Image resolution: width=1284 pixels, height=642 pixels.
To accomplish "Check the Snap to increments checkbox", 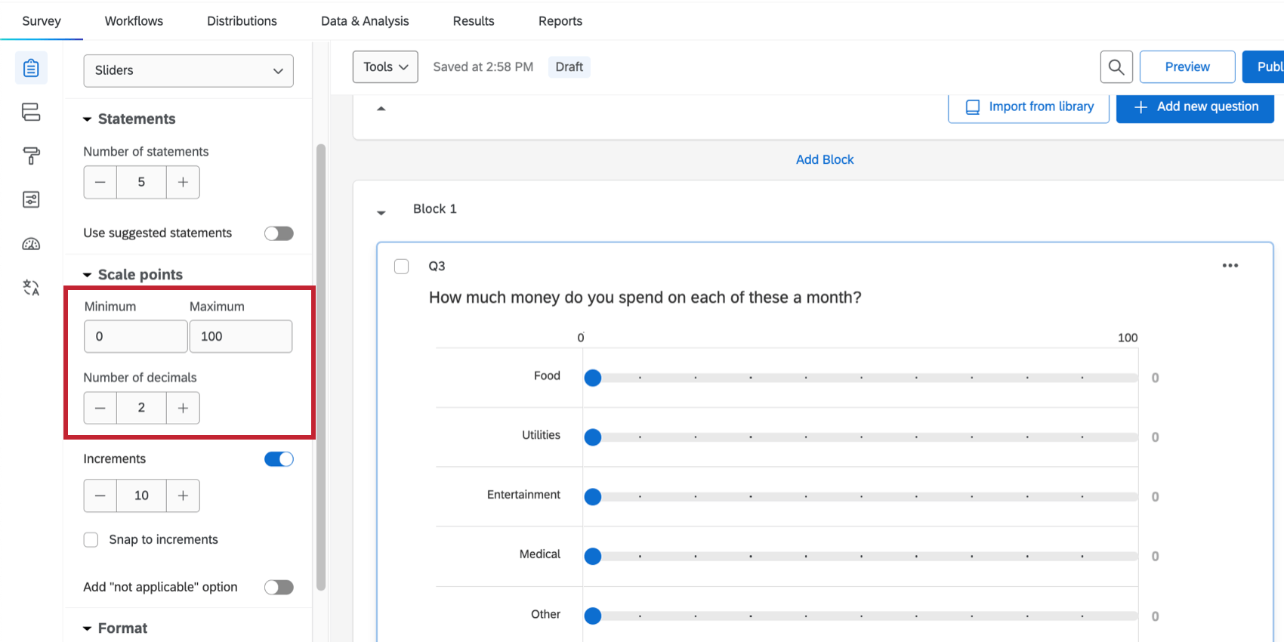I will (x=91, y=539).
